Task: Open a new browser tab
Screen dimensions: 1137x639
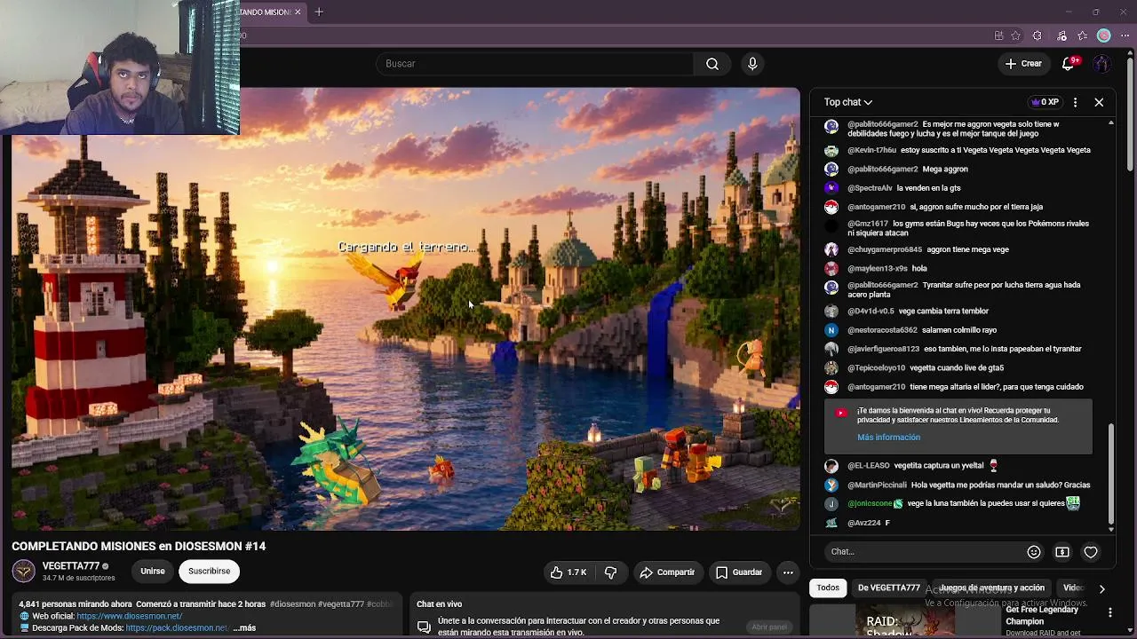Action: pos(319,12)
